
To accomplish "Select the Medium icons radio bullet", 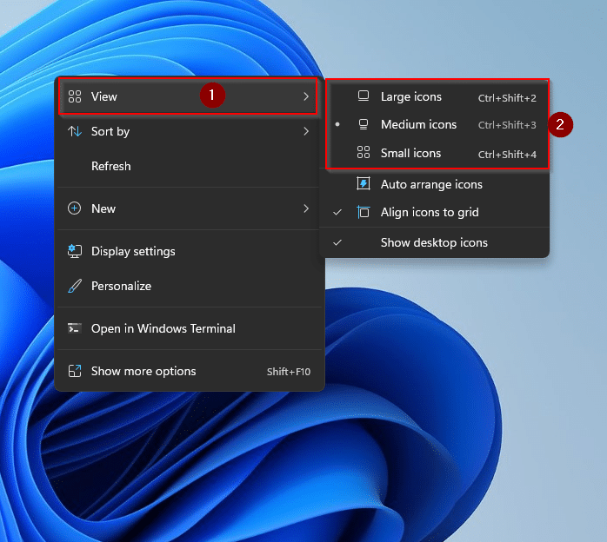I will pyautogui.click(x=337, y=125).
